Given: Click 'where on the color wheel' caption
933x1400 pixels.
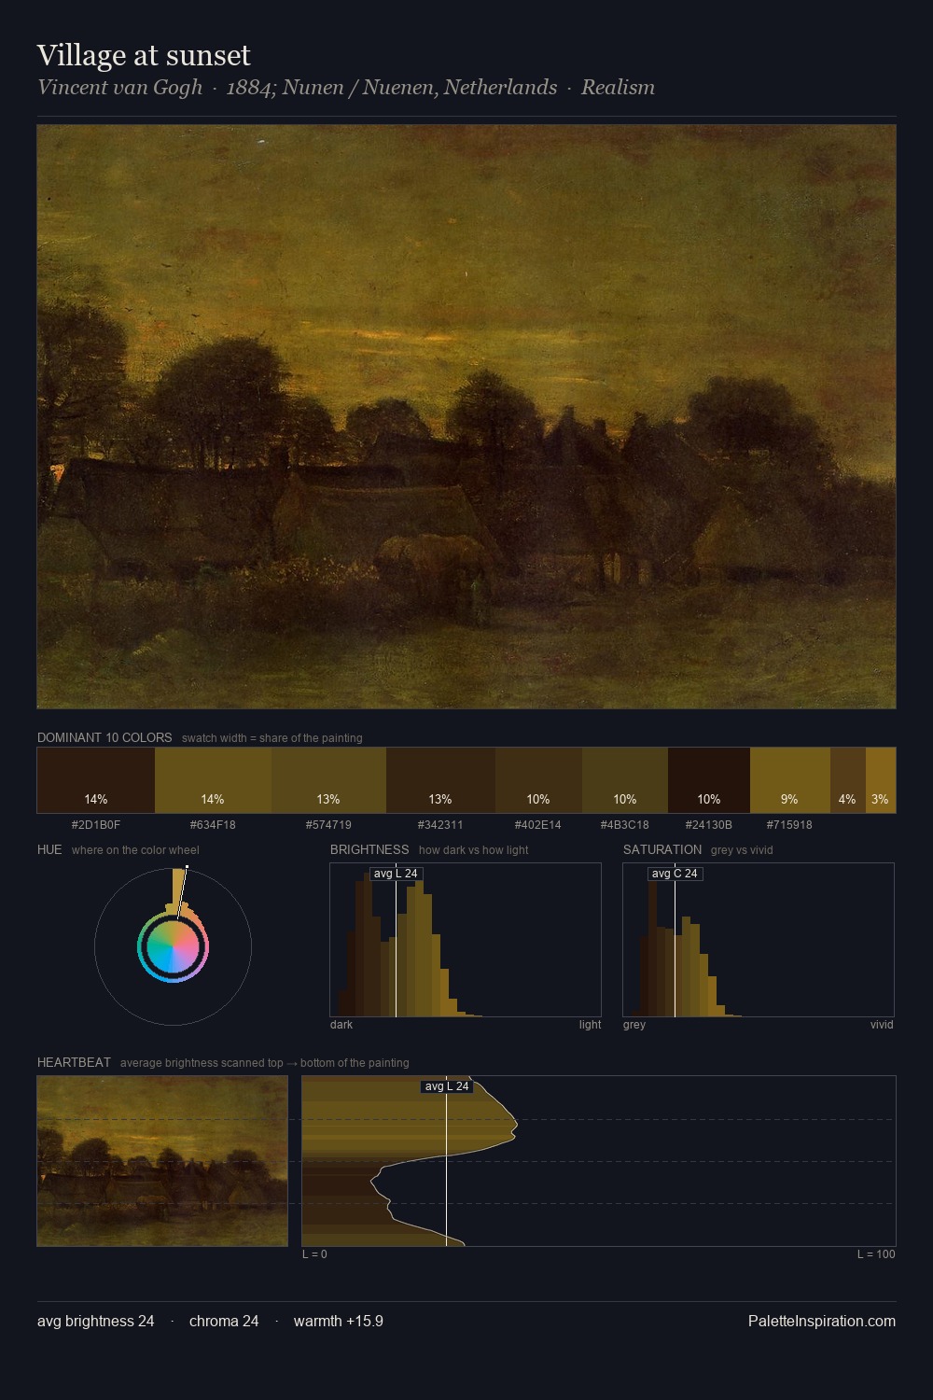Looking at the screenshot, I should (x=135, y=850).
